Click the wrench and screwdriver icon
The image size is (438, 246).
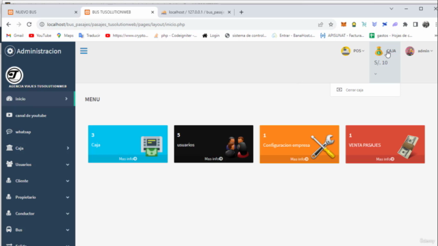tap(322, 147)
